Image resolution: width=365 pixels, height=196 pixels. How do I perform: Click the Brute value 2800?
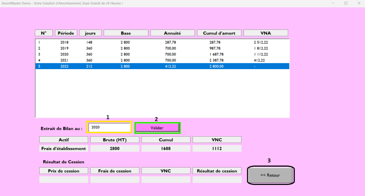(115, 148)
